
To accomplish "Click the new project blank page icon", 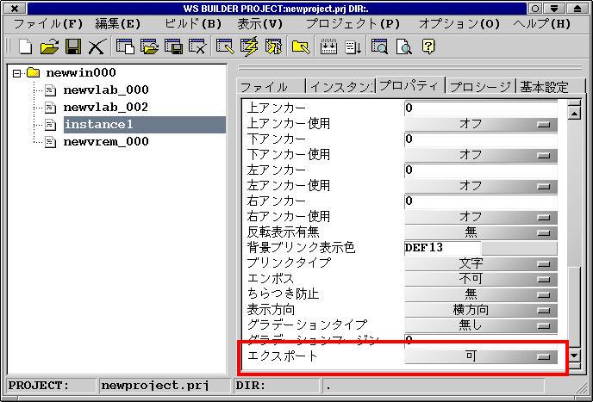I will [25, 46].
